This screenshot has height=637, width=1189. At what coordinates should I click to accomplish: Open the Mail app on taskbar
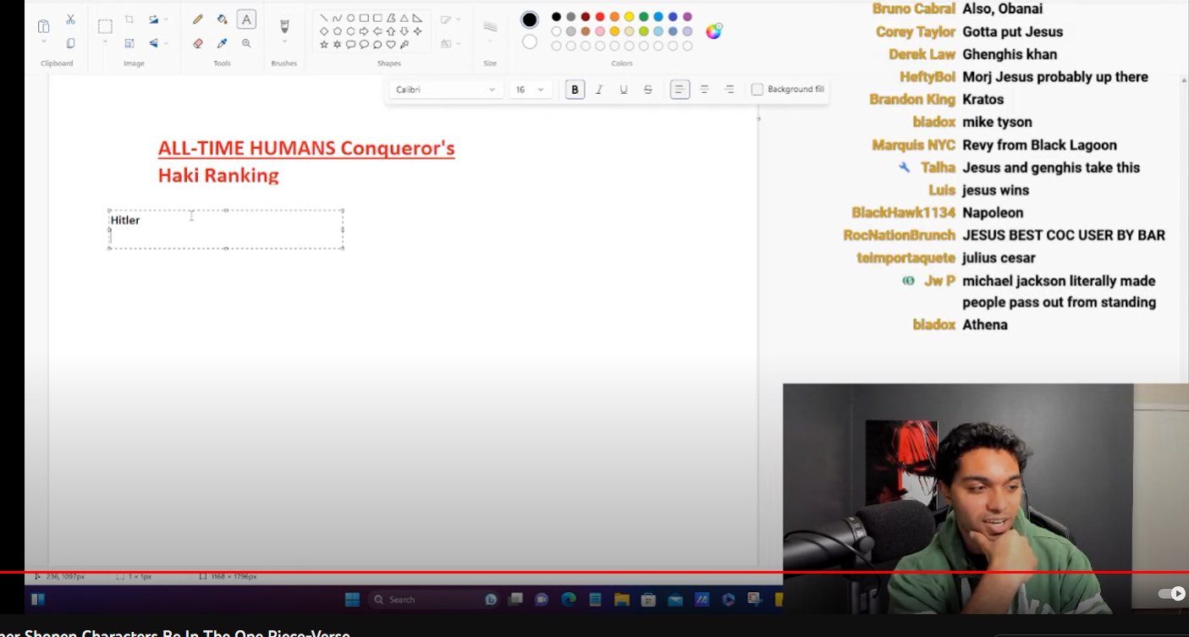675,599
